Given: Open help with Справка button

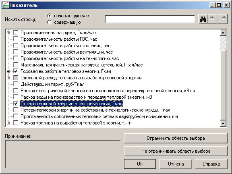Looking at the screenshot, I should pos(211,164).
